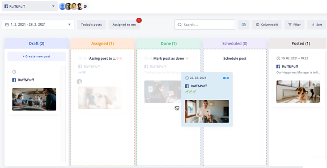Select the Scheduled (0) column header
This screenshot has height=168, width=327.
coord(235,43)
